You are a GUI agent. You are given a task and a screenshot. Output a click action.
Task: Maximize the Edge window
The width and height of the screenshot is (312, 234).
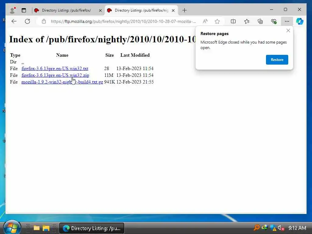coord(285,9)
